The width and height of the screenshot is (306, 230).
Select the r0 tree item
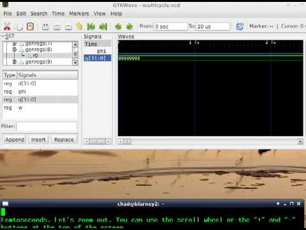click(x=35, y=56)
